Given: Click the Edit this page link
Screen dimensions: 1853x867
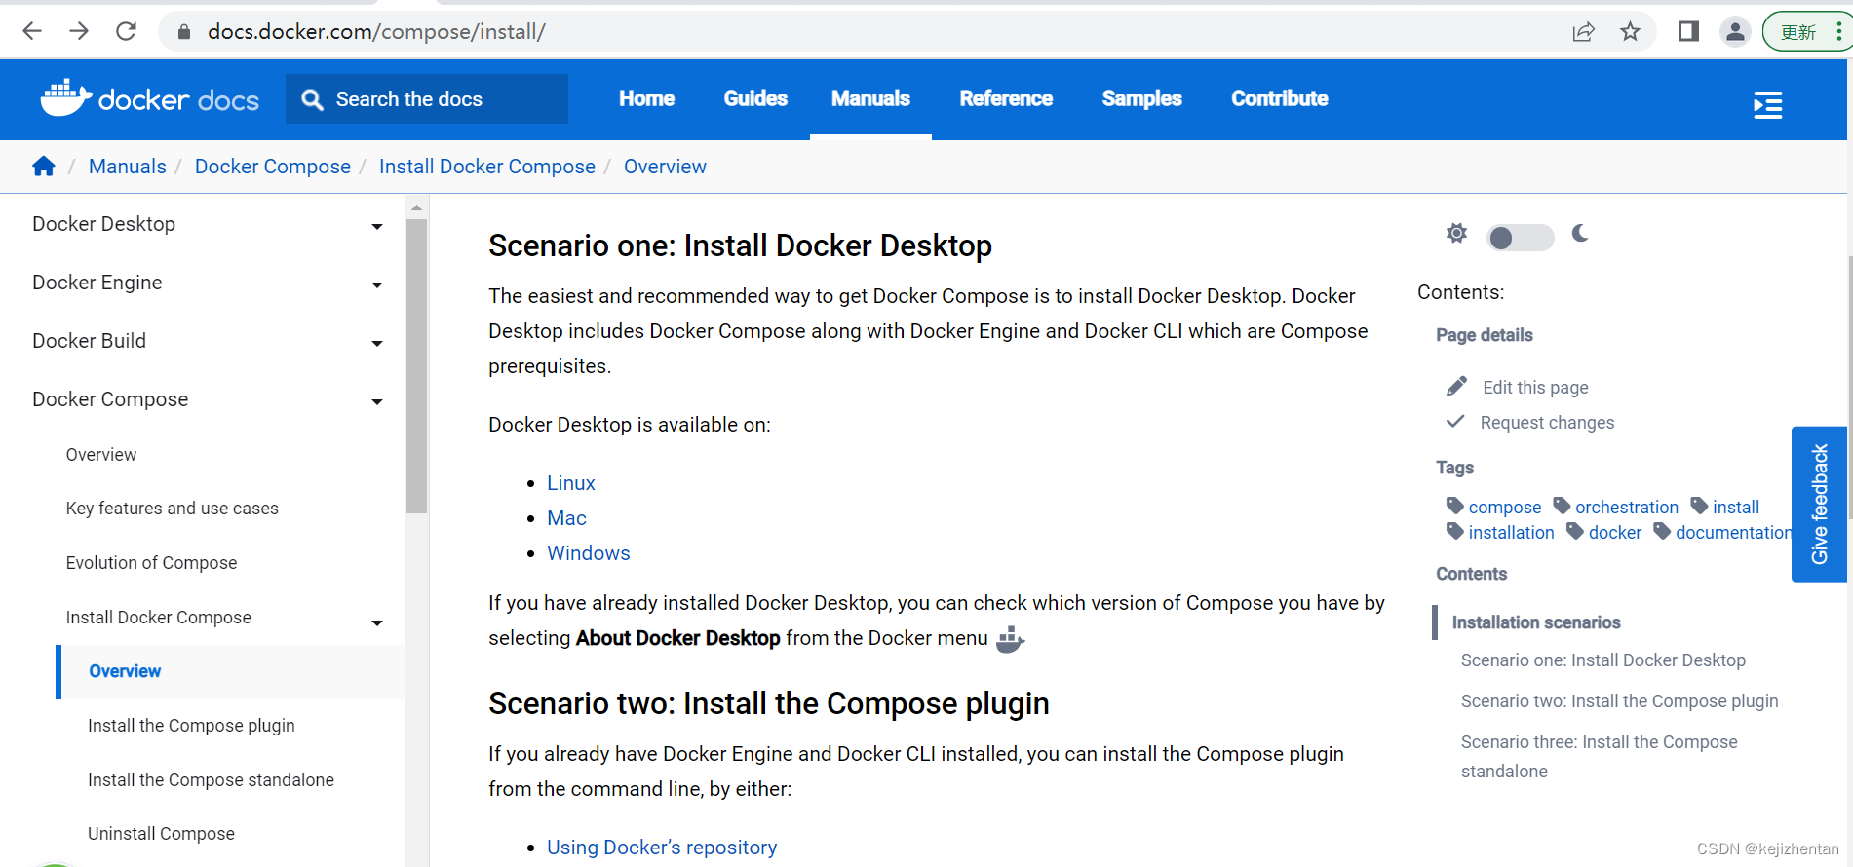Looking at the screenshot, I should click(1535, 387).
